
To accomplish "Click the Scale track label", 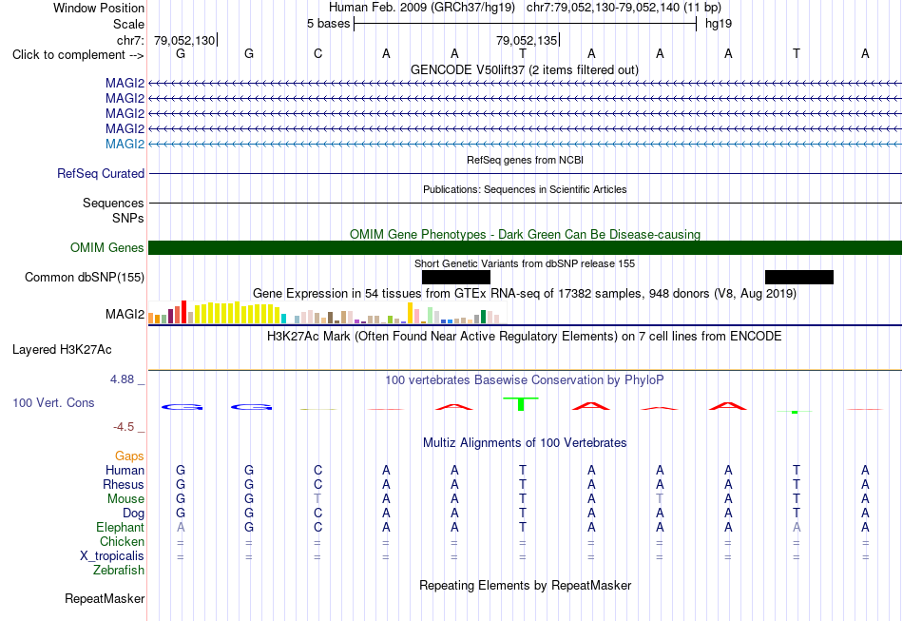I will tap(128, 24).
